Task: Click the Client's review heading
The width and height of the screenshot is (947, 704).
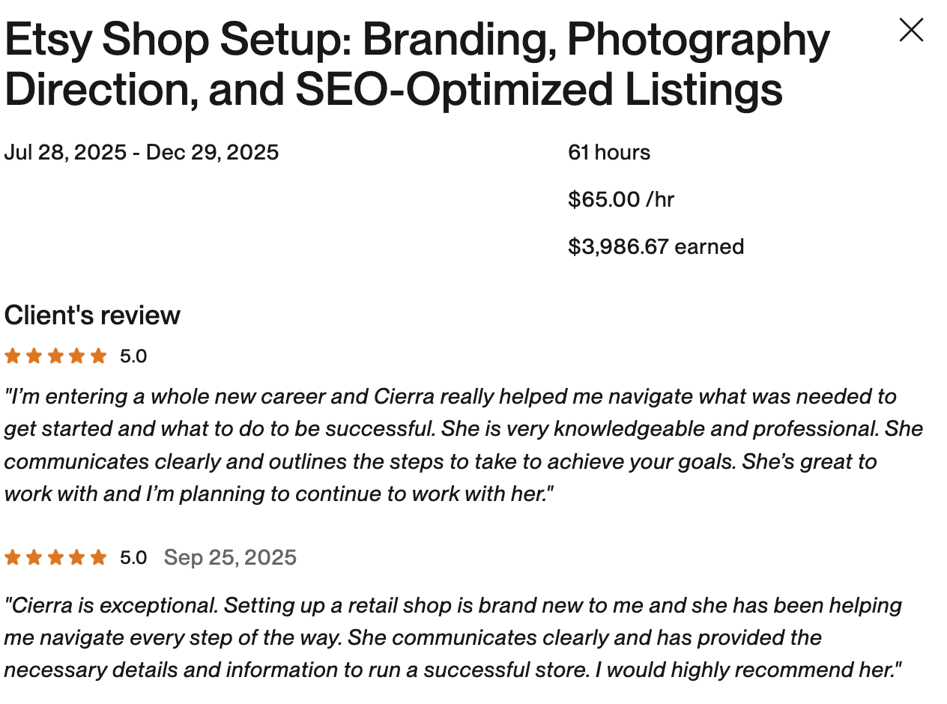Action: (92, 315)
